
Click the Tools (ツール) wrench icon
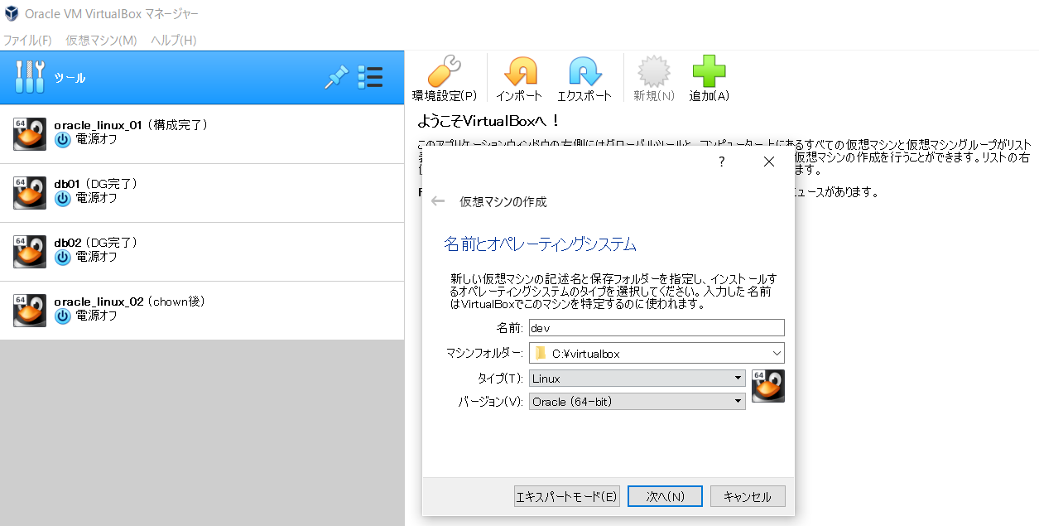(x=30, y=77)
